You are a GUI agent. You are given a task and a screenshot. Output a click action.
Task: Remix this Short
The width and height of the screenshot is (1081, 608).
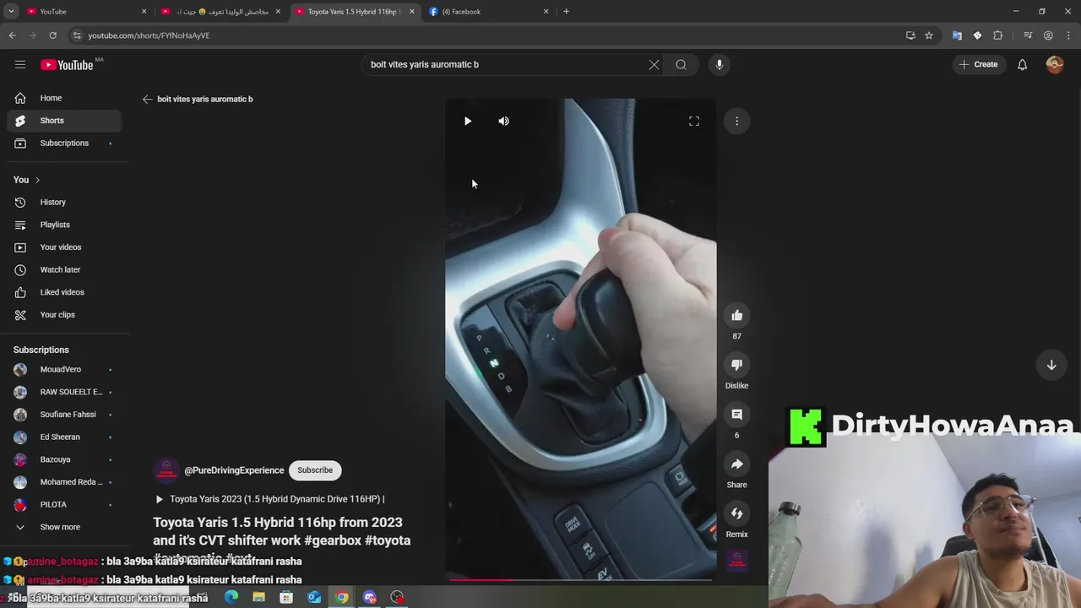coord(736,513)
